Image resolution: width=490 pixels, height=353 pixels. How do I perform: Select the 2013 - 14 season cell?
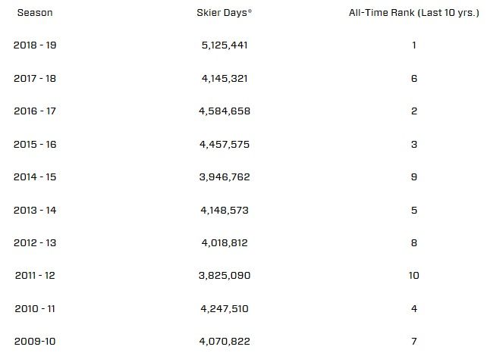[x=35, y=210]
